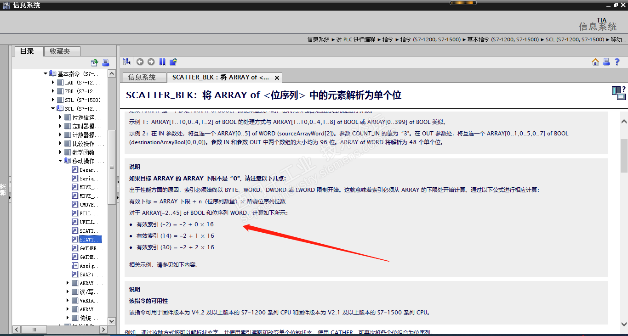Image resolution: width=628 pixels, height=336 pixels.
Task: Go forward to the next help page
Action: [151, 62]
